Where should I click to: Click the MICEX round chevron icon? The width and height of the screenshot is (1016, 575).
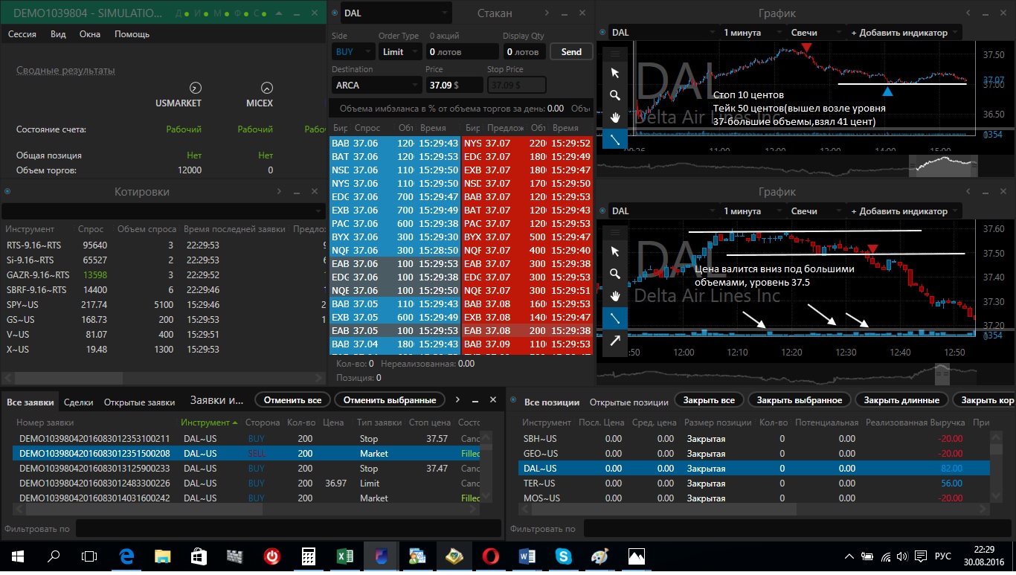click(x=267, y=87)
